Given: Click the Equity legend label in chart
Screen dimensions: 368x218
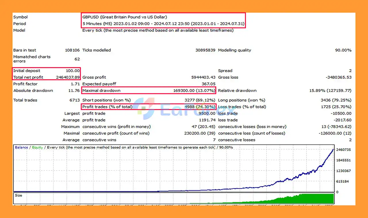Looking at the screenshot, I should click(x=37, y=147).
